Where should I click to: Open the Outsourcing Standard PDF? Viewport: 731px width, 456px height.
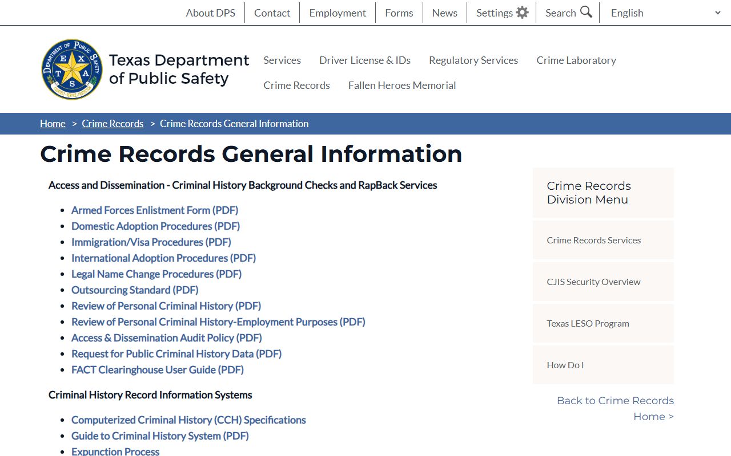click(x=135, y=290)
